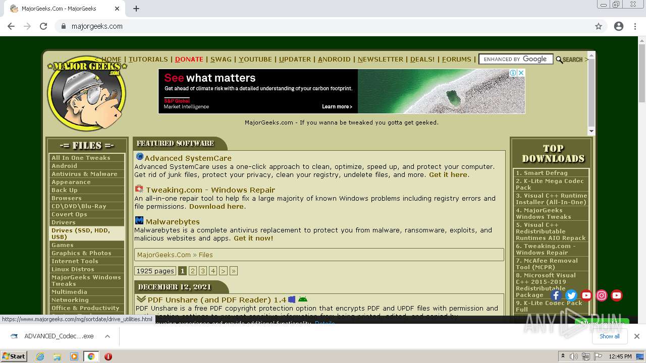This screenshot has width=646, height=363.
Task: Open the NEWSLETTER menu link
Action: (x=381, y=59)
